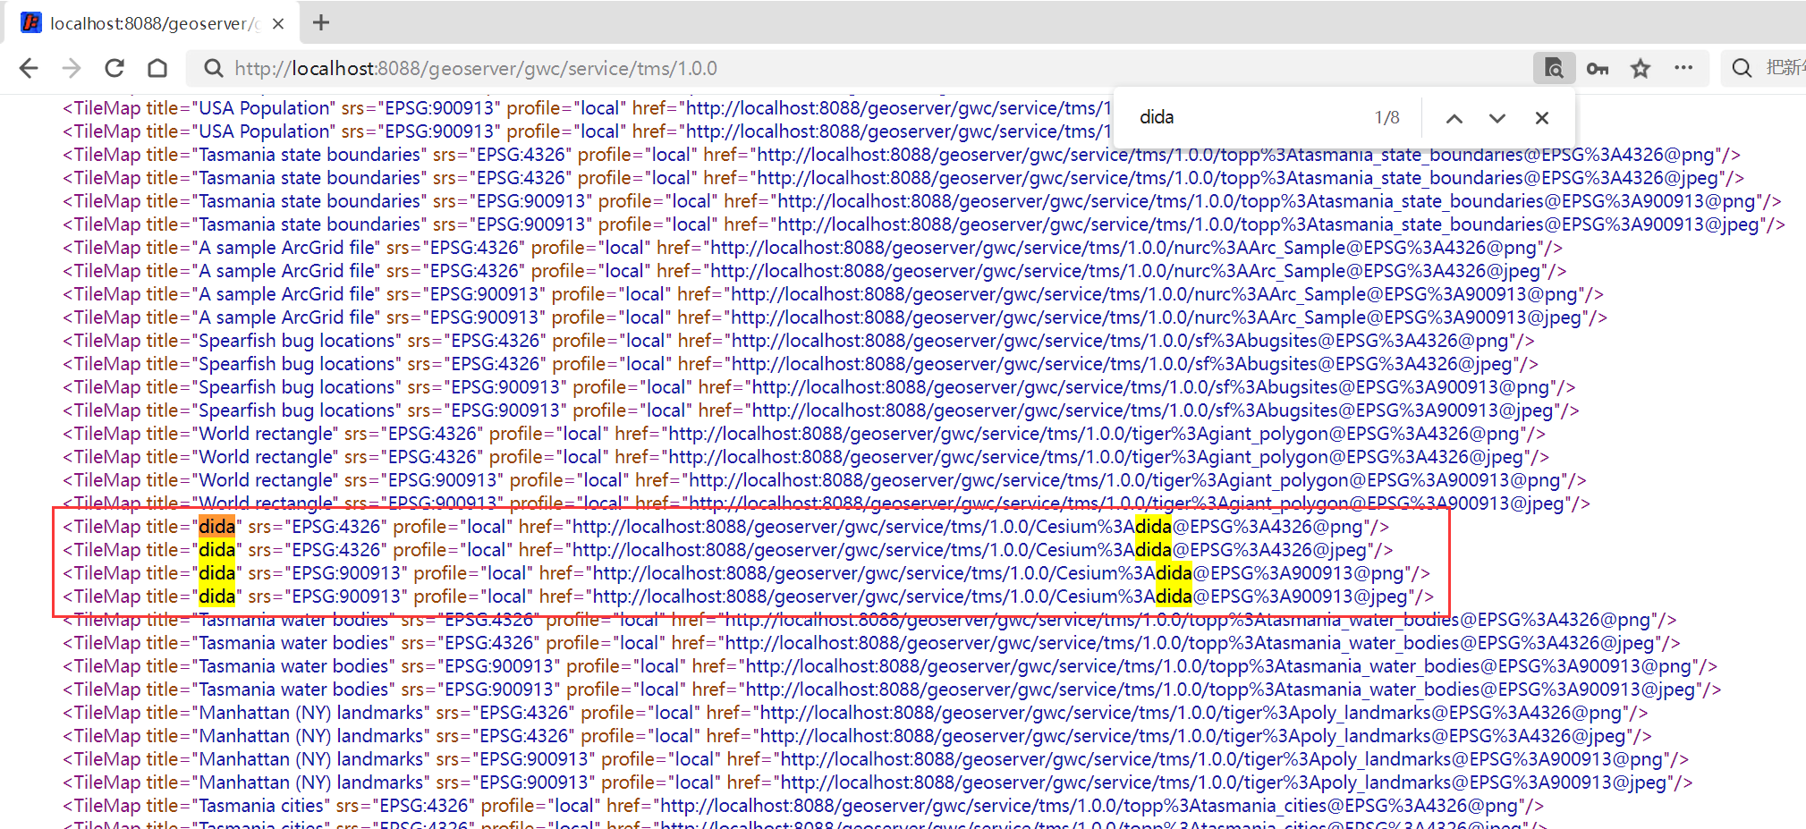Click the '1/8' match counter
Screen dimensions: 1806x829
click(1386, 117)
